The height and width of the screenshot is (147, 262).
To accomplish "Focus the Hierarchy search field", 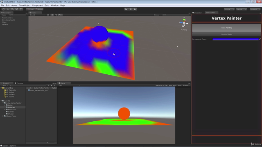I will click(x=17, y=15).
